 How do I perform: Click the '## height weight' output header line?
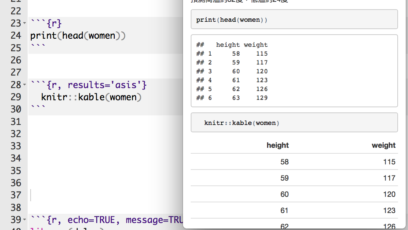232,45
